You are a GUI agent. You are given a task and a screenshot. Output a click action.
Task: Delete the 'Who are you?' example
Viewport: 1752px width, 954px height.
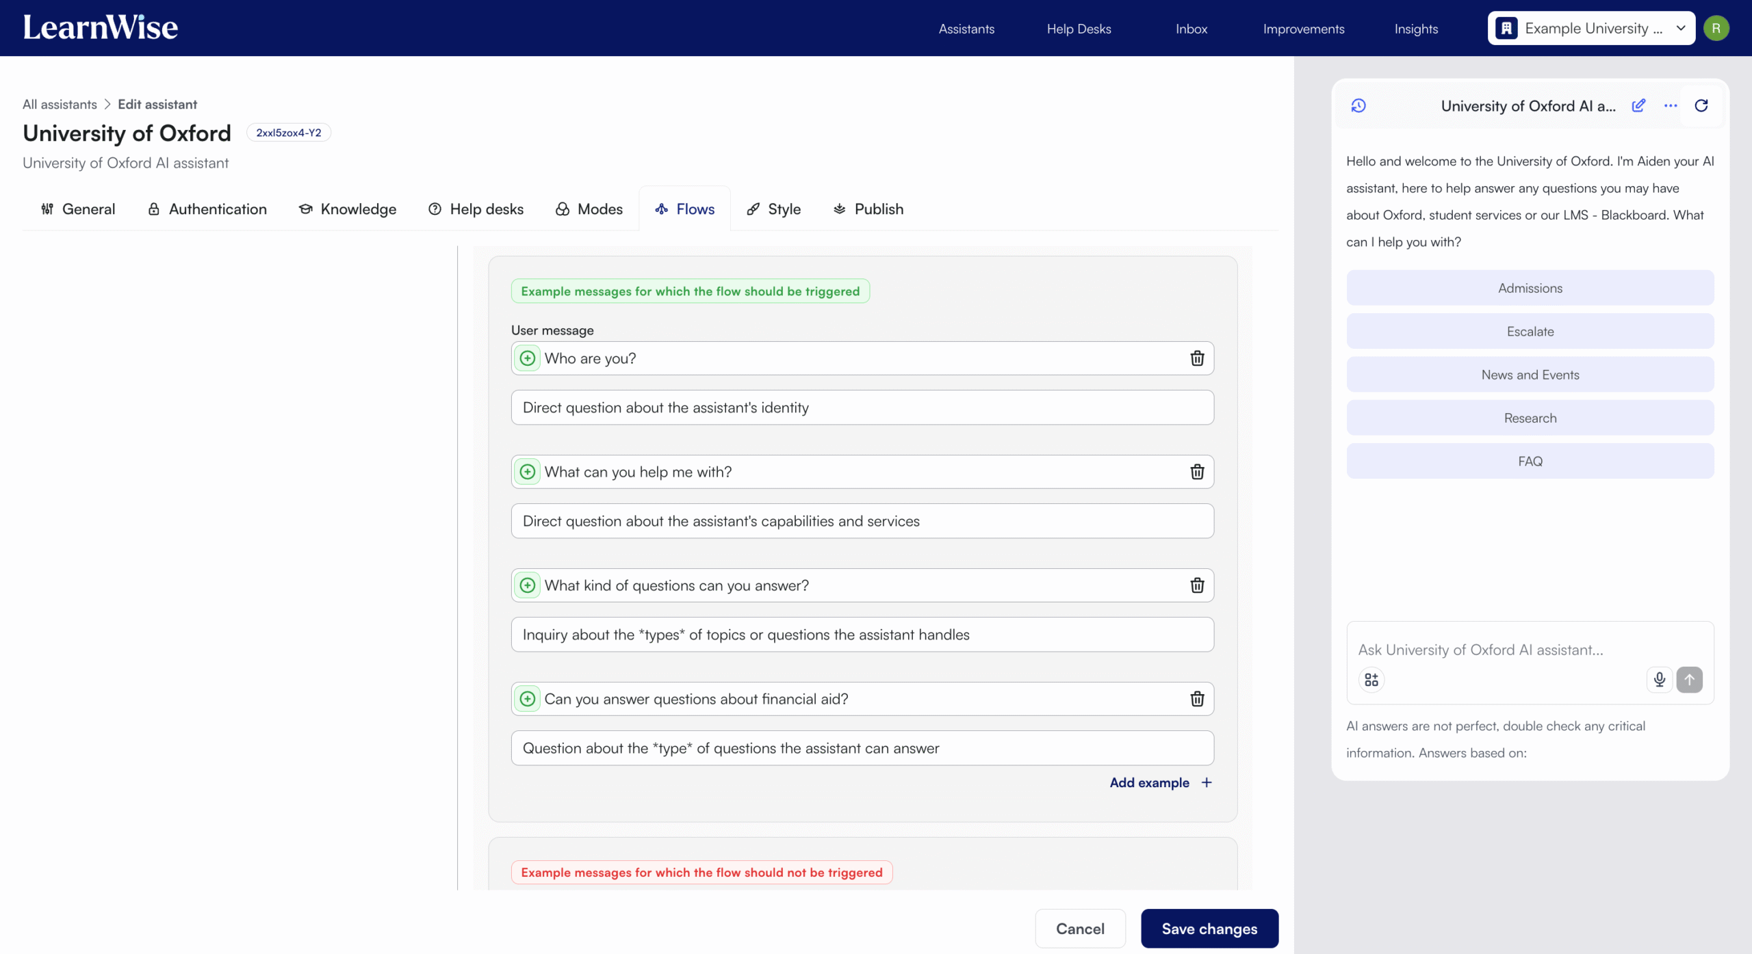pos(1196,358)
